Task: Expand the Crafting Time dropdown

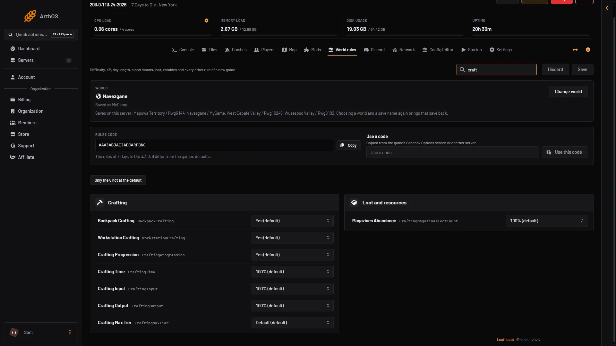Action: coord(292,272)
